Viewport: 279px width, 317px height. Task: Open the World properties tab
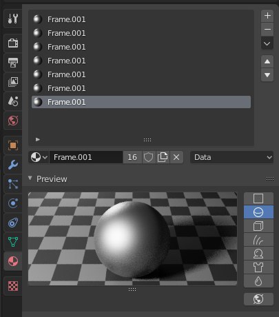tap(13, 121)
